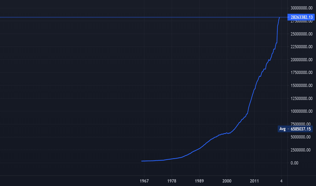Click the Avg 6585037.15 label
Viewport: 316px width, 186px height.
[295, 129]
